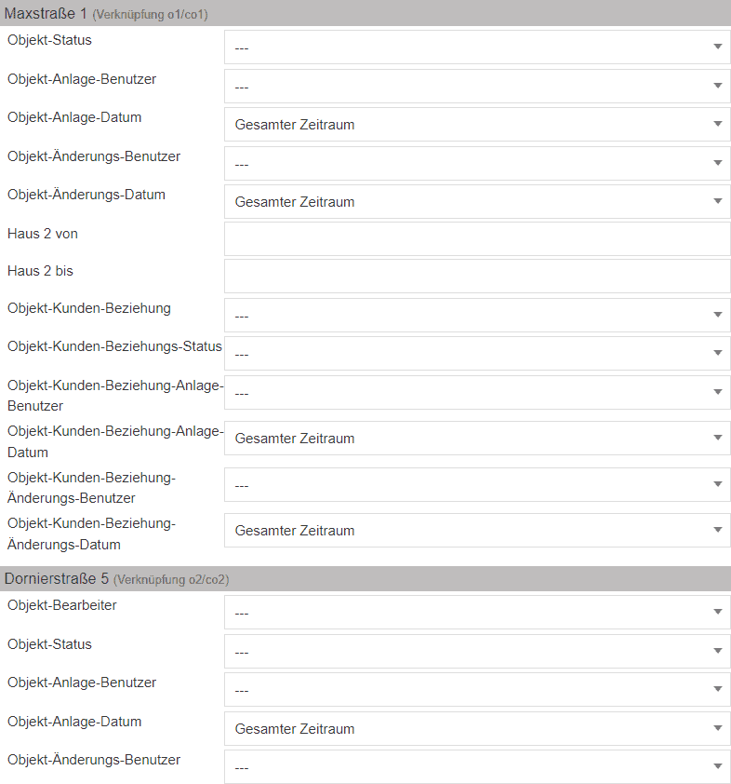The image size is (731, 784).
Task: Expand Objekt-Anlage-Datum dropdown in Maxstraße 1 section
Action: [476, 125]
